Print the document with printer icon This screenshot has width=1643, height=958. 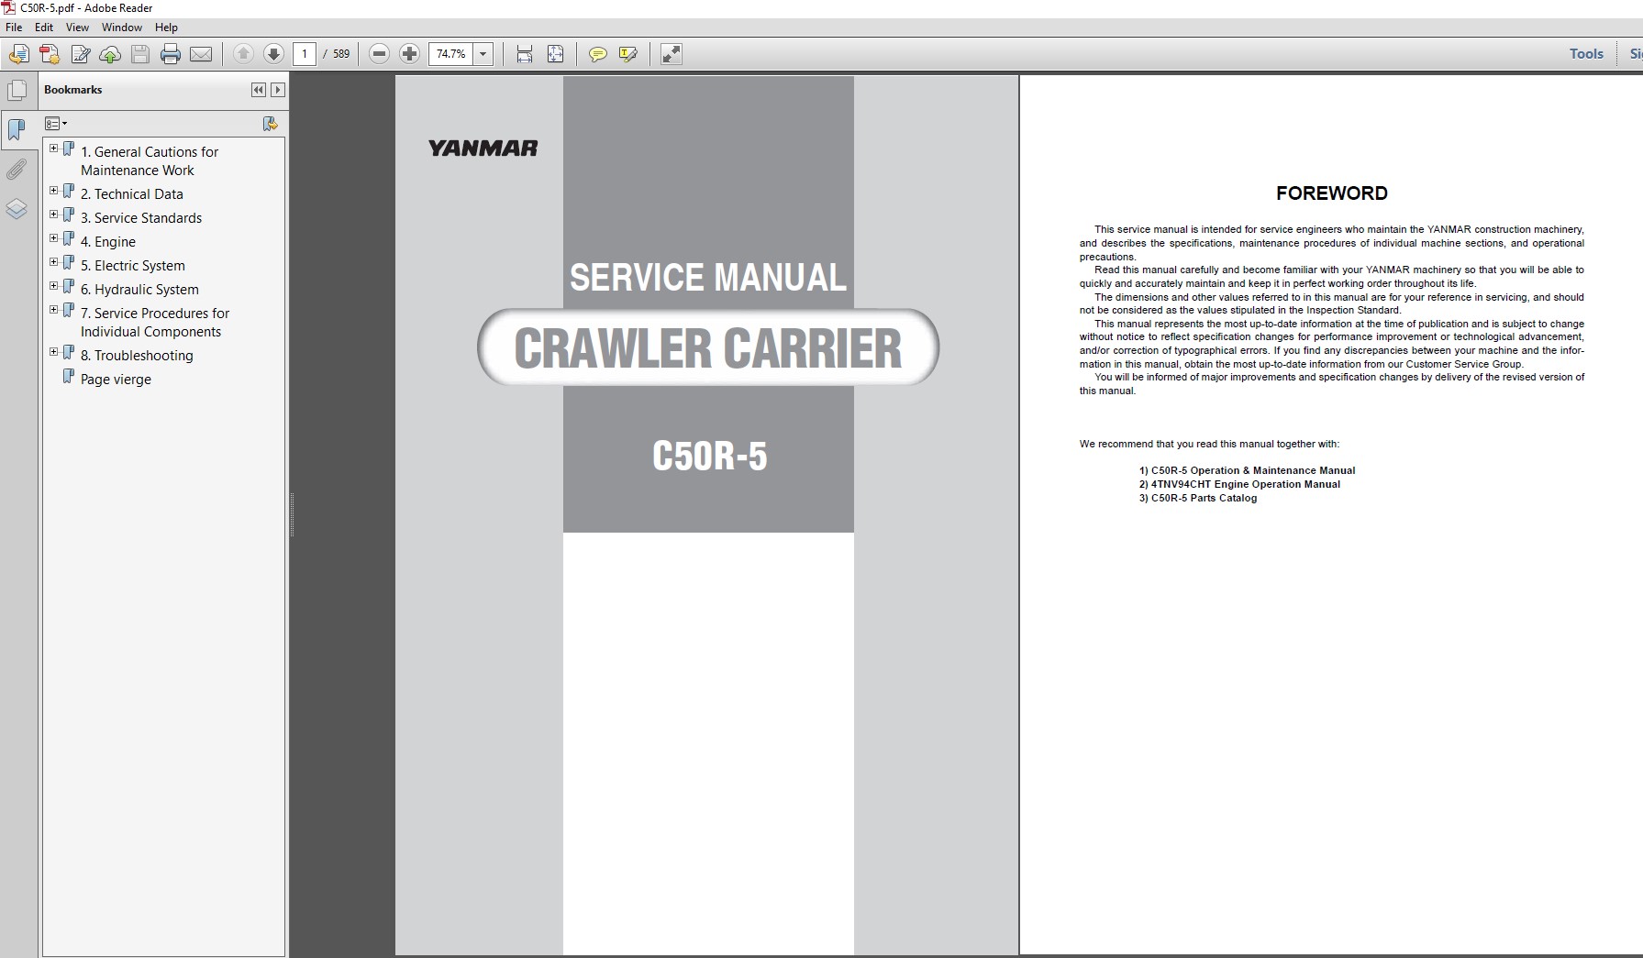tap(171, 54)
